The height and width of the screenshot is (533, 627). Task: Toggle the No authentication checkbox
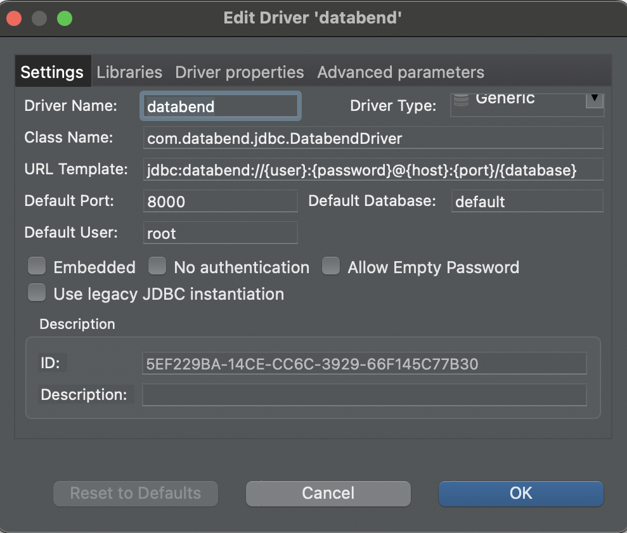point(157,267)
